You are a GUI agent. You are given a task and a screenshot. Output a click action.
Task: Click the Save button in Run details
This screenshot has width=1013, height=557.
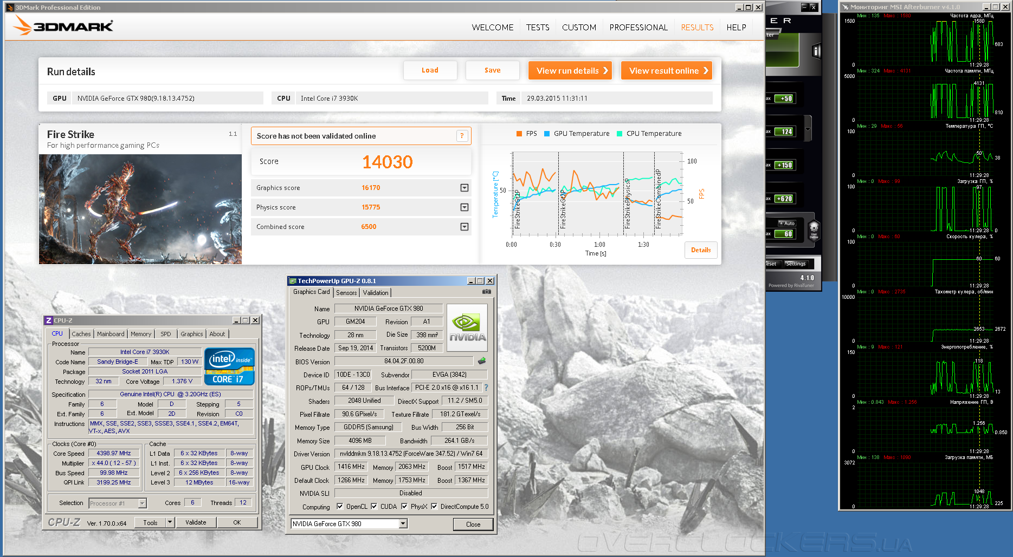tap(492, 70)
